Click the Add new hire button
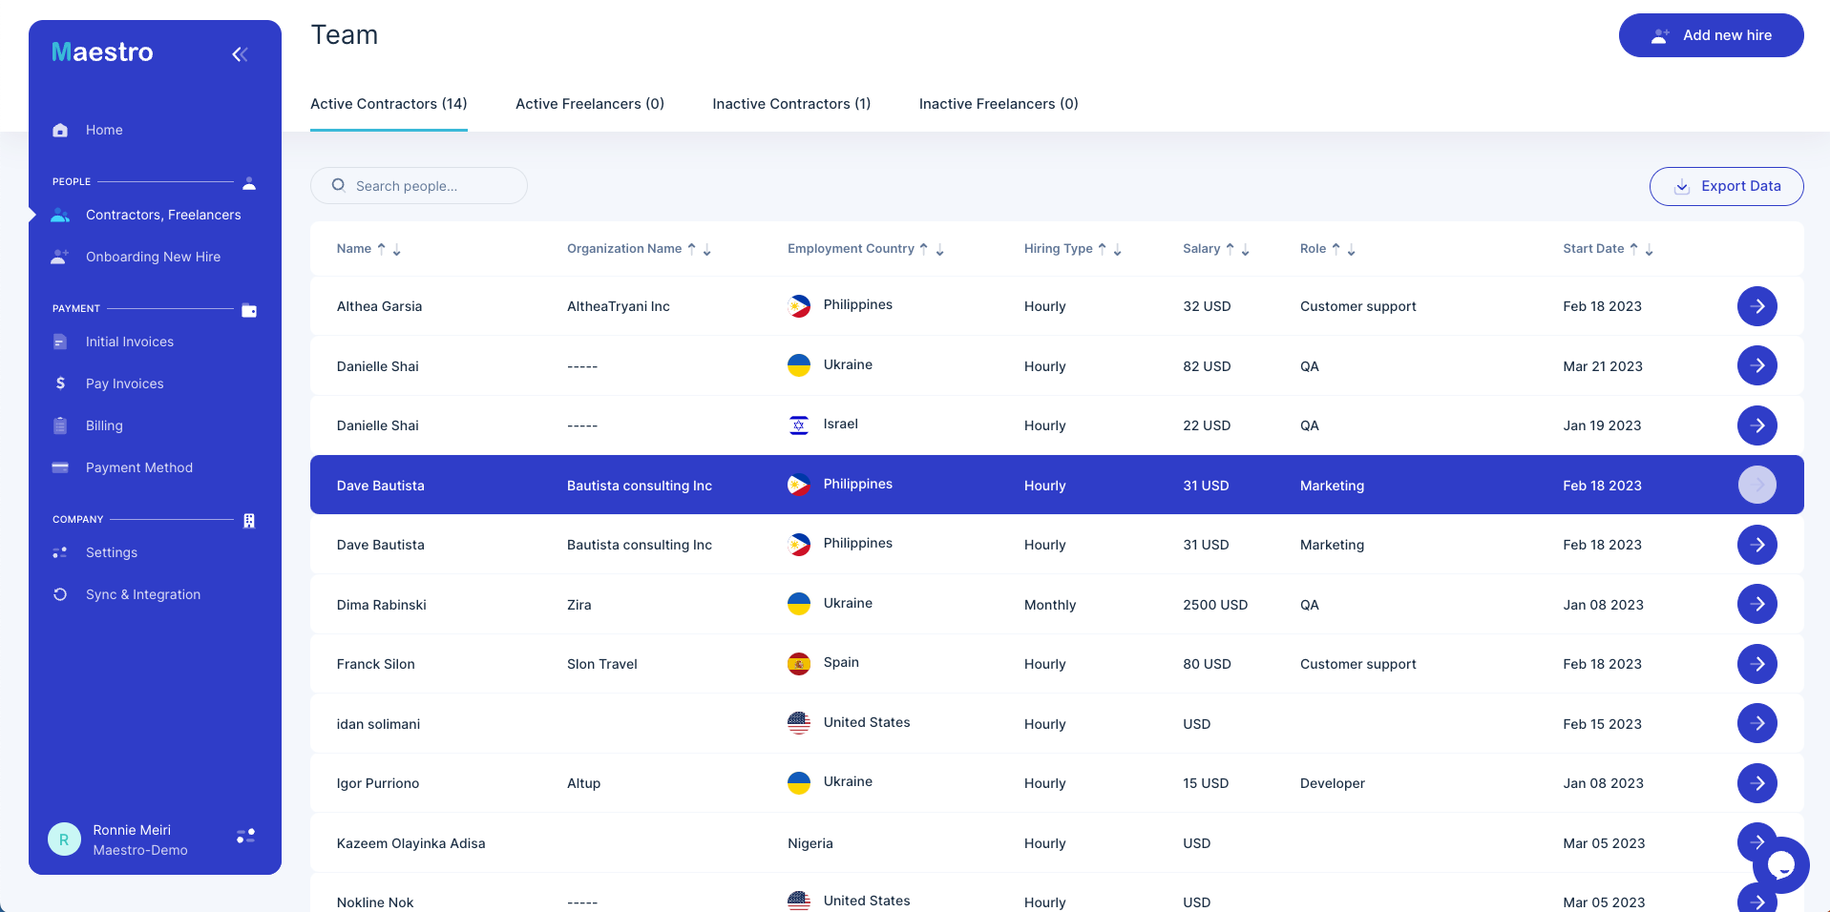This screenshot has width=1830, height=912. pos(1711,35)
